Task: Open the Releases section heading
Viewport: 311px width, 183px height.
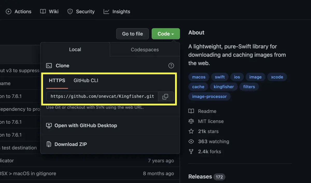Action: pos(200,177)
